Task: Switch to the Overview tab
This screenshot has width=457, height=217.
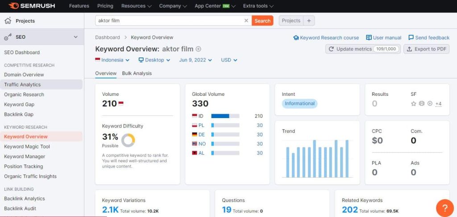Action: (106, 74)
